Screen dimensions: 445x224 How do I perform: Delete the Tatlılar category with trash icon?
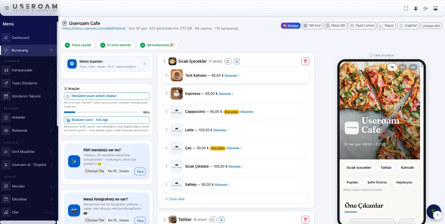305,220
